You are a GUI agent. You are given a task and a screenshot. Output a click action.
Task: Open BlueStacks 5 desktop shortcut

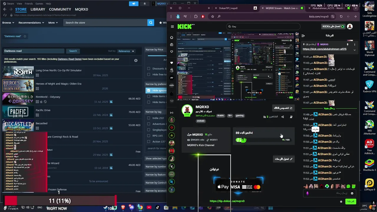pyautogui.click(x=369, y=165)
